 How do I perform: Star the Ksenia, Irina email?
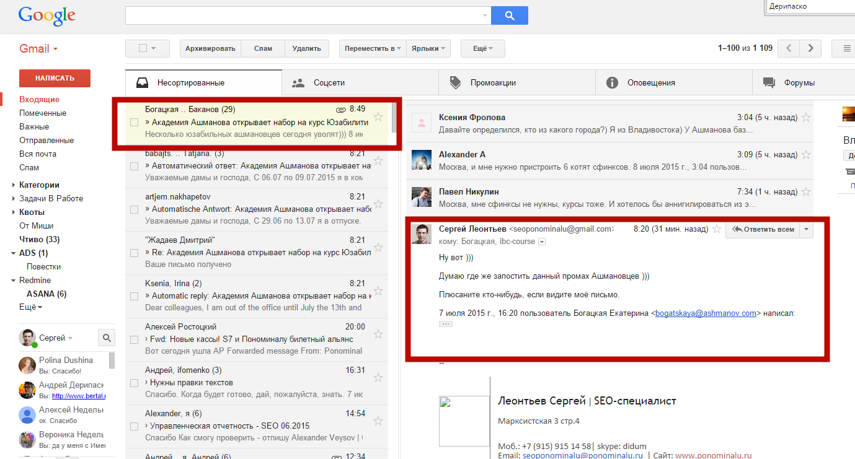pyautogui.click(x=378, y=291)
